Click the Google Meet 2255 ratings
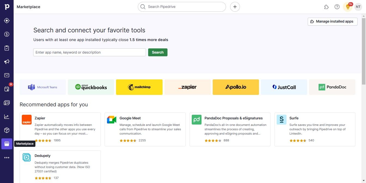The height and width of the screenshot is (183, 366). [x=128, y=141]
